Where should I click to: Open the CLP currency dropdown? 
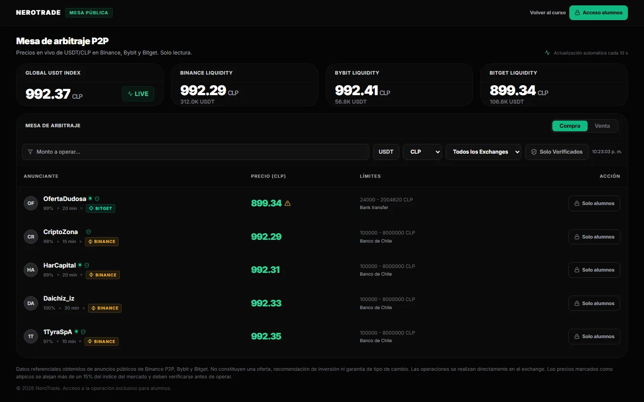(422, 152)
